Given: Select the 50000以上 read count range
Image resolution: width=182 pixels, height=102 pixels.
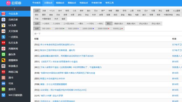Looking at the screenshot, I should [x=118, y=29].
